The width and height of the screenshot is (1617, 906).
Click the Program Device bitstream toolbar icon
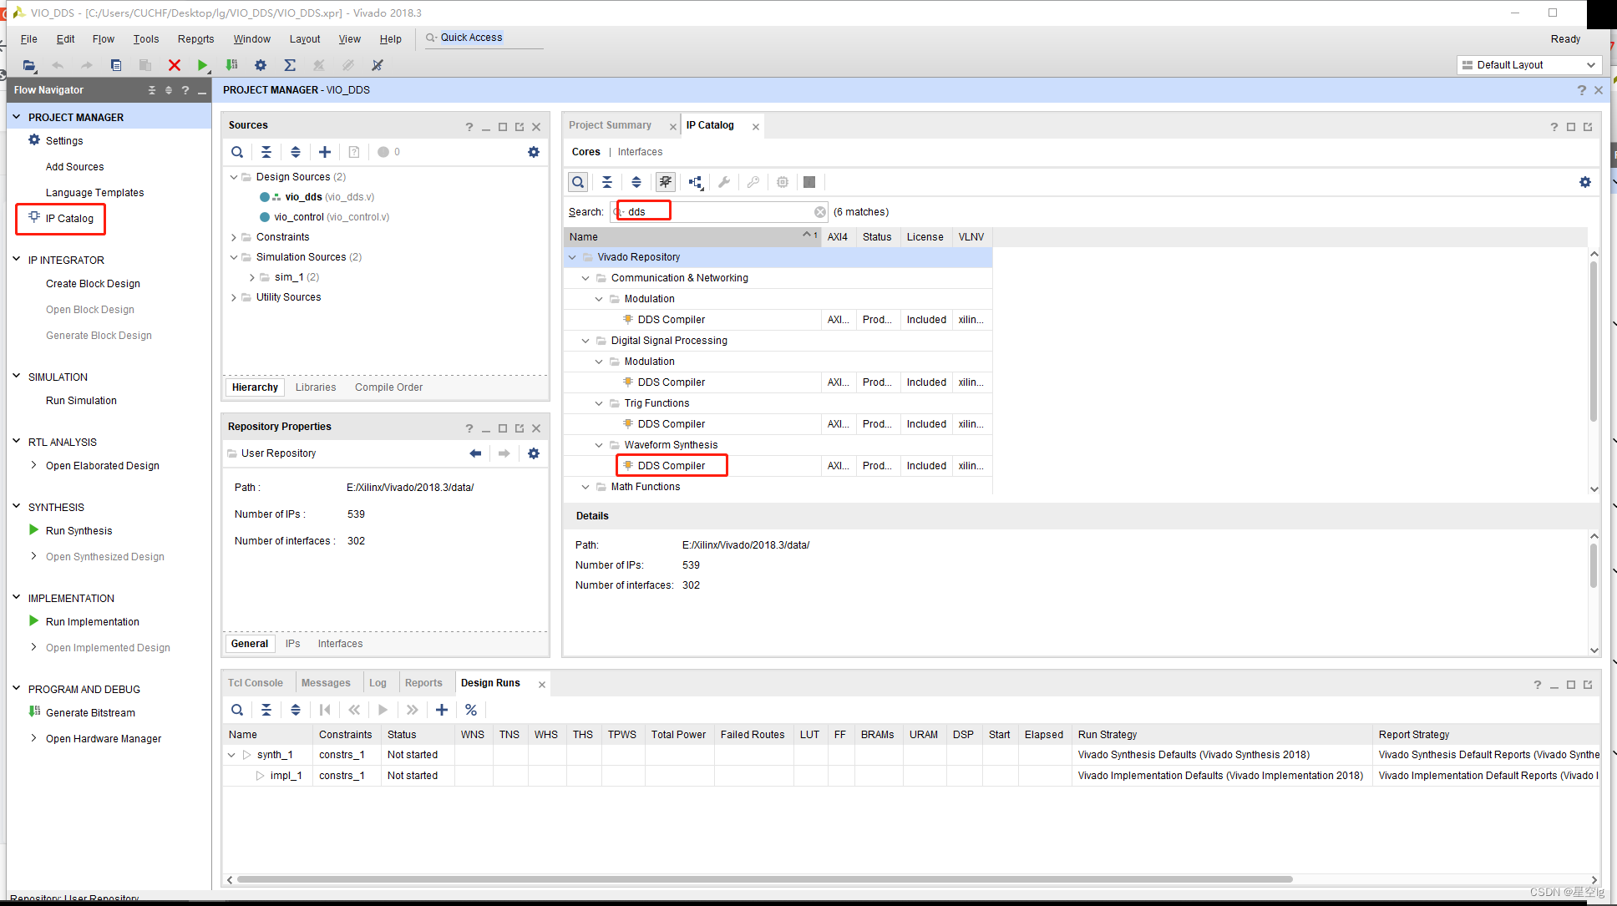(x=232, y=65)
